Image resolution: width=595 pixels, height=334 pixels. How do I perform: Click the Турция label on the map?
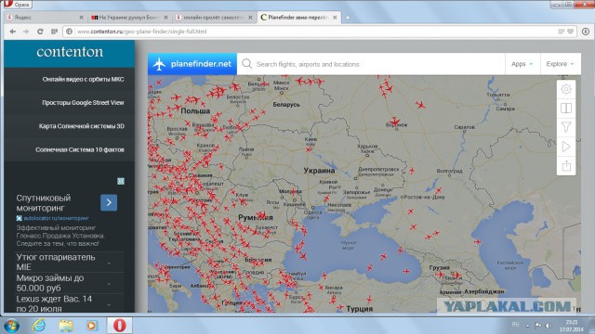[x=359, y=309]
